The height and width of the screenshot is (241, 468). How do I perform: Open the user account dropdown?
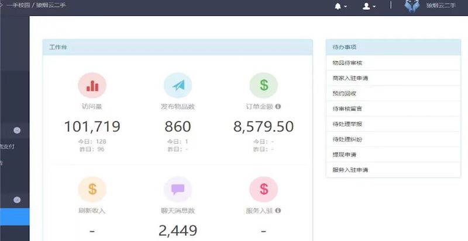369,6
